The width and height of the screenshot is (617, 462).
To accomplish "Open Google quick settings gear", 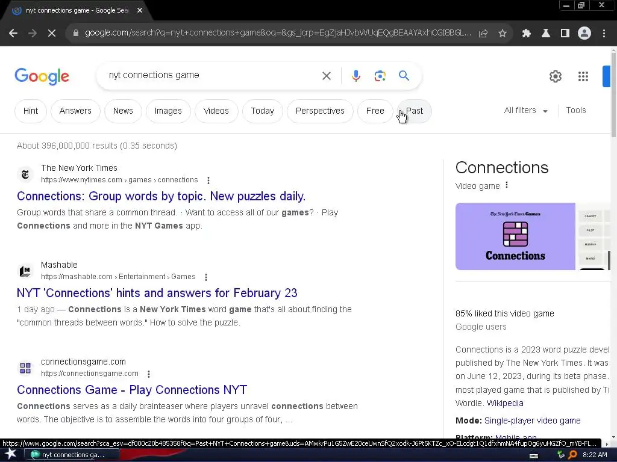I will coord(555,76).
